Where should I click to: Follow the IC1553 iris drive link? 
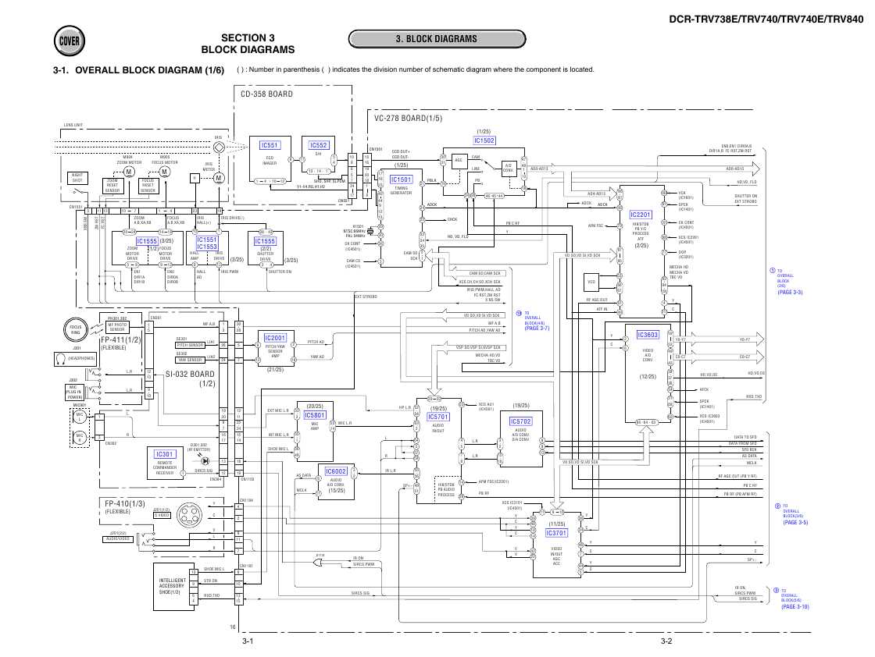pos(206,247)
